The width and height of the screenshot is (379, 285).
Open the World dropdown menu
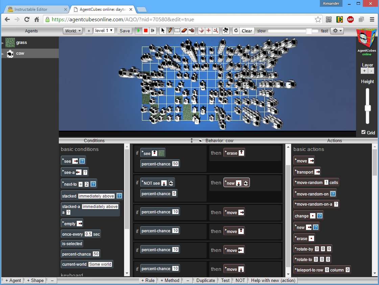click(x=73, y=31)
